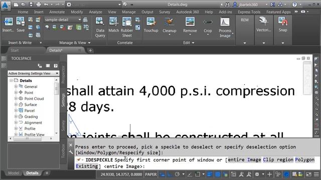Expand the Point Cloud node

click(16, 98)
